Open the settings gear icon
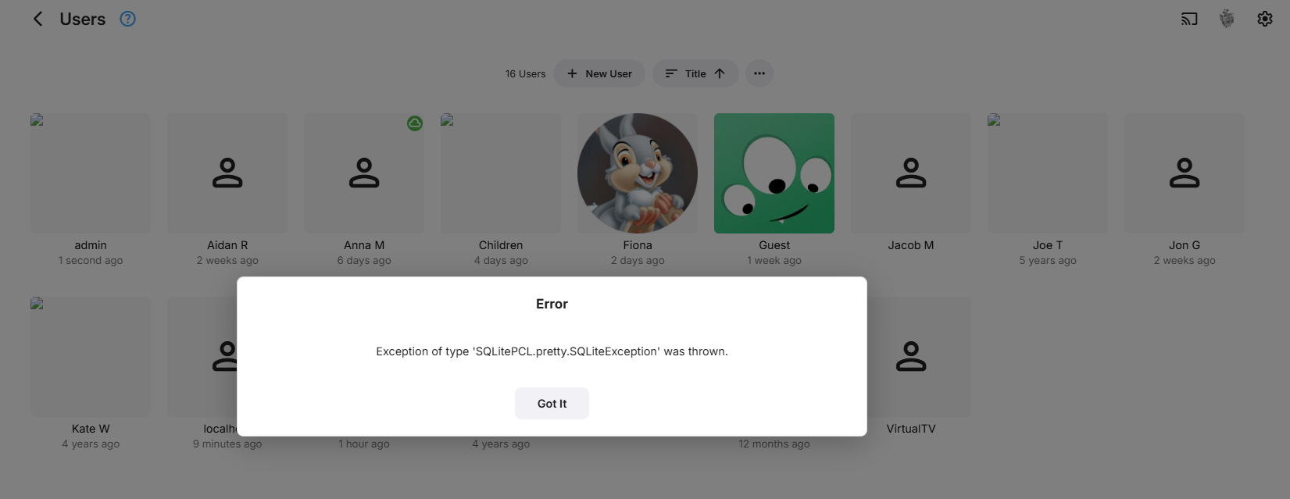The width and height of the screenshot is (1290, 499). point(1265,19)
